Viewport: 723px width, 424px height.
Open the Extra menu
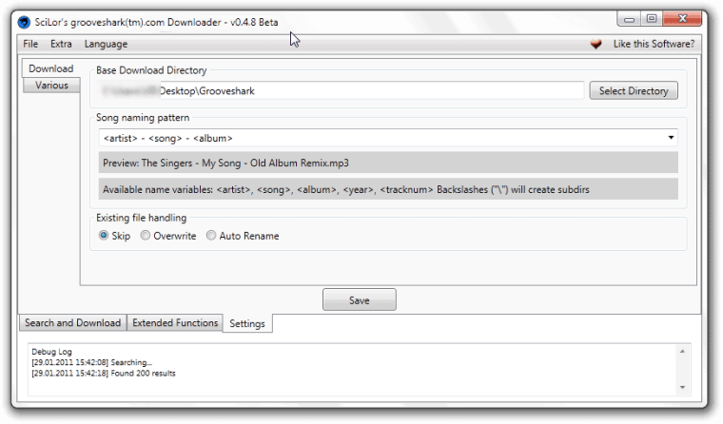pos(61,44)
